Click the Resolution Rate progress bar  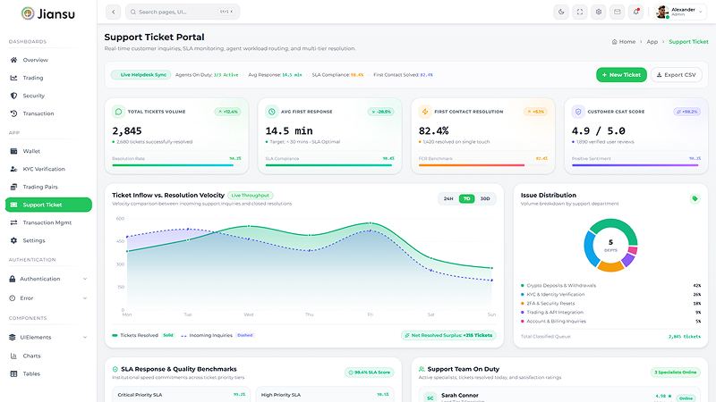[176, 165]
